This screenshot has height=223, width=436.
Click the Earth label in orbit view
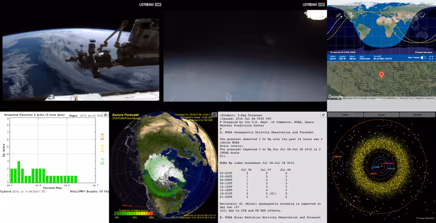click(376, 167)
